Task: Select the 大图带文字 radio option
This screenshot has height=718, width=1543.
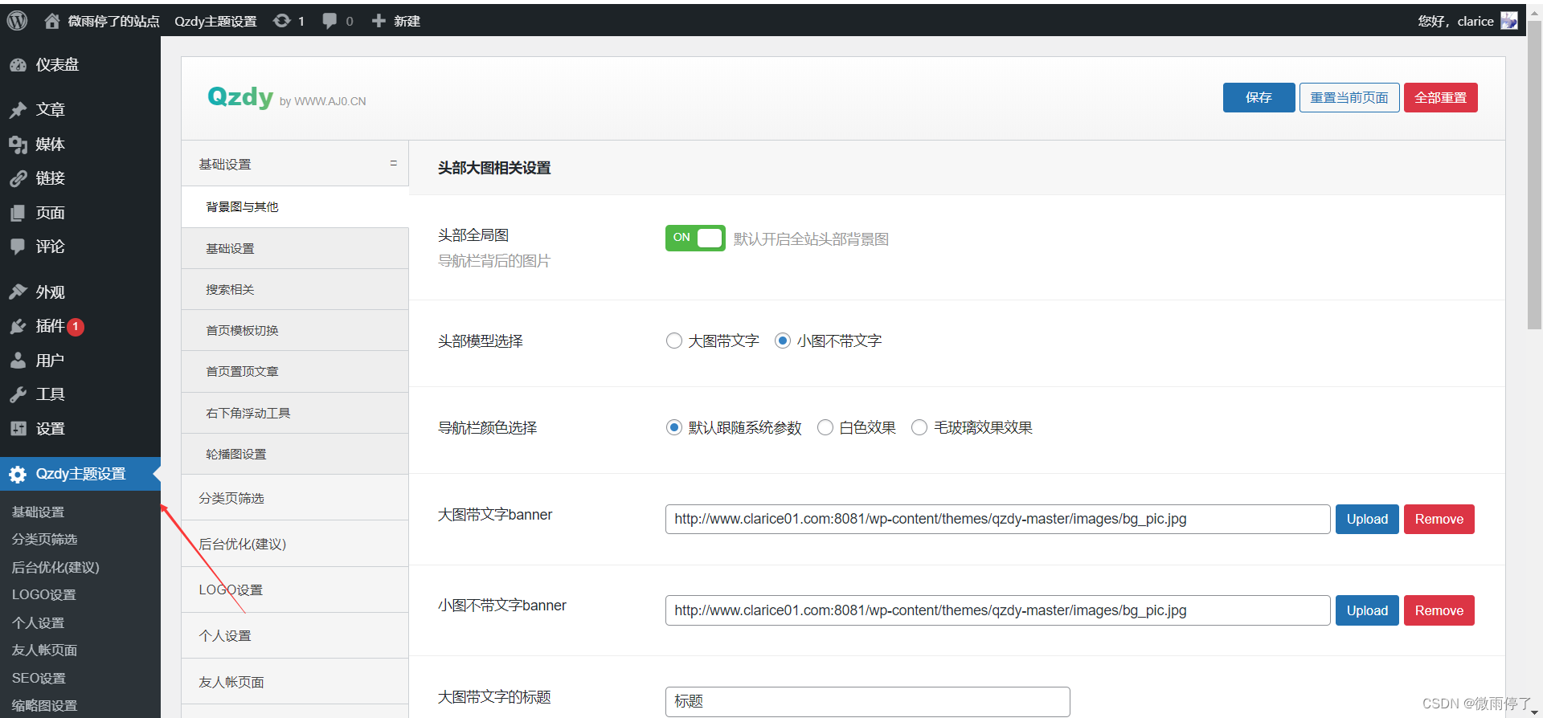Action: point(674,341)
